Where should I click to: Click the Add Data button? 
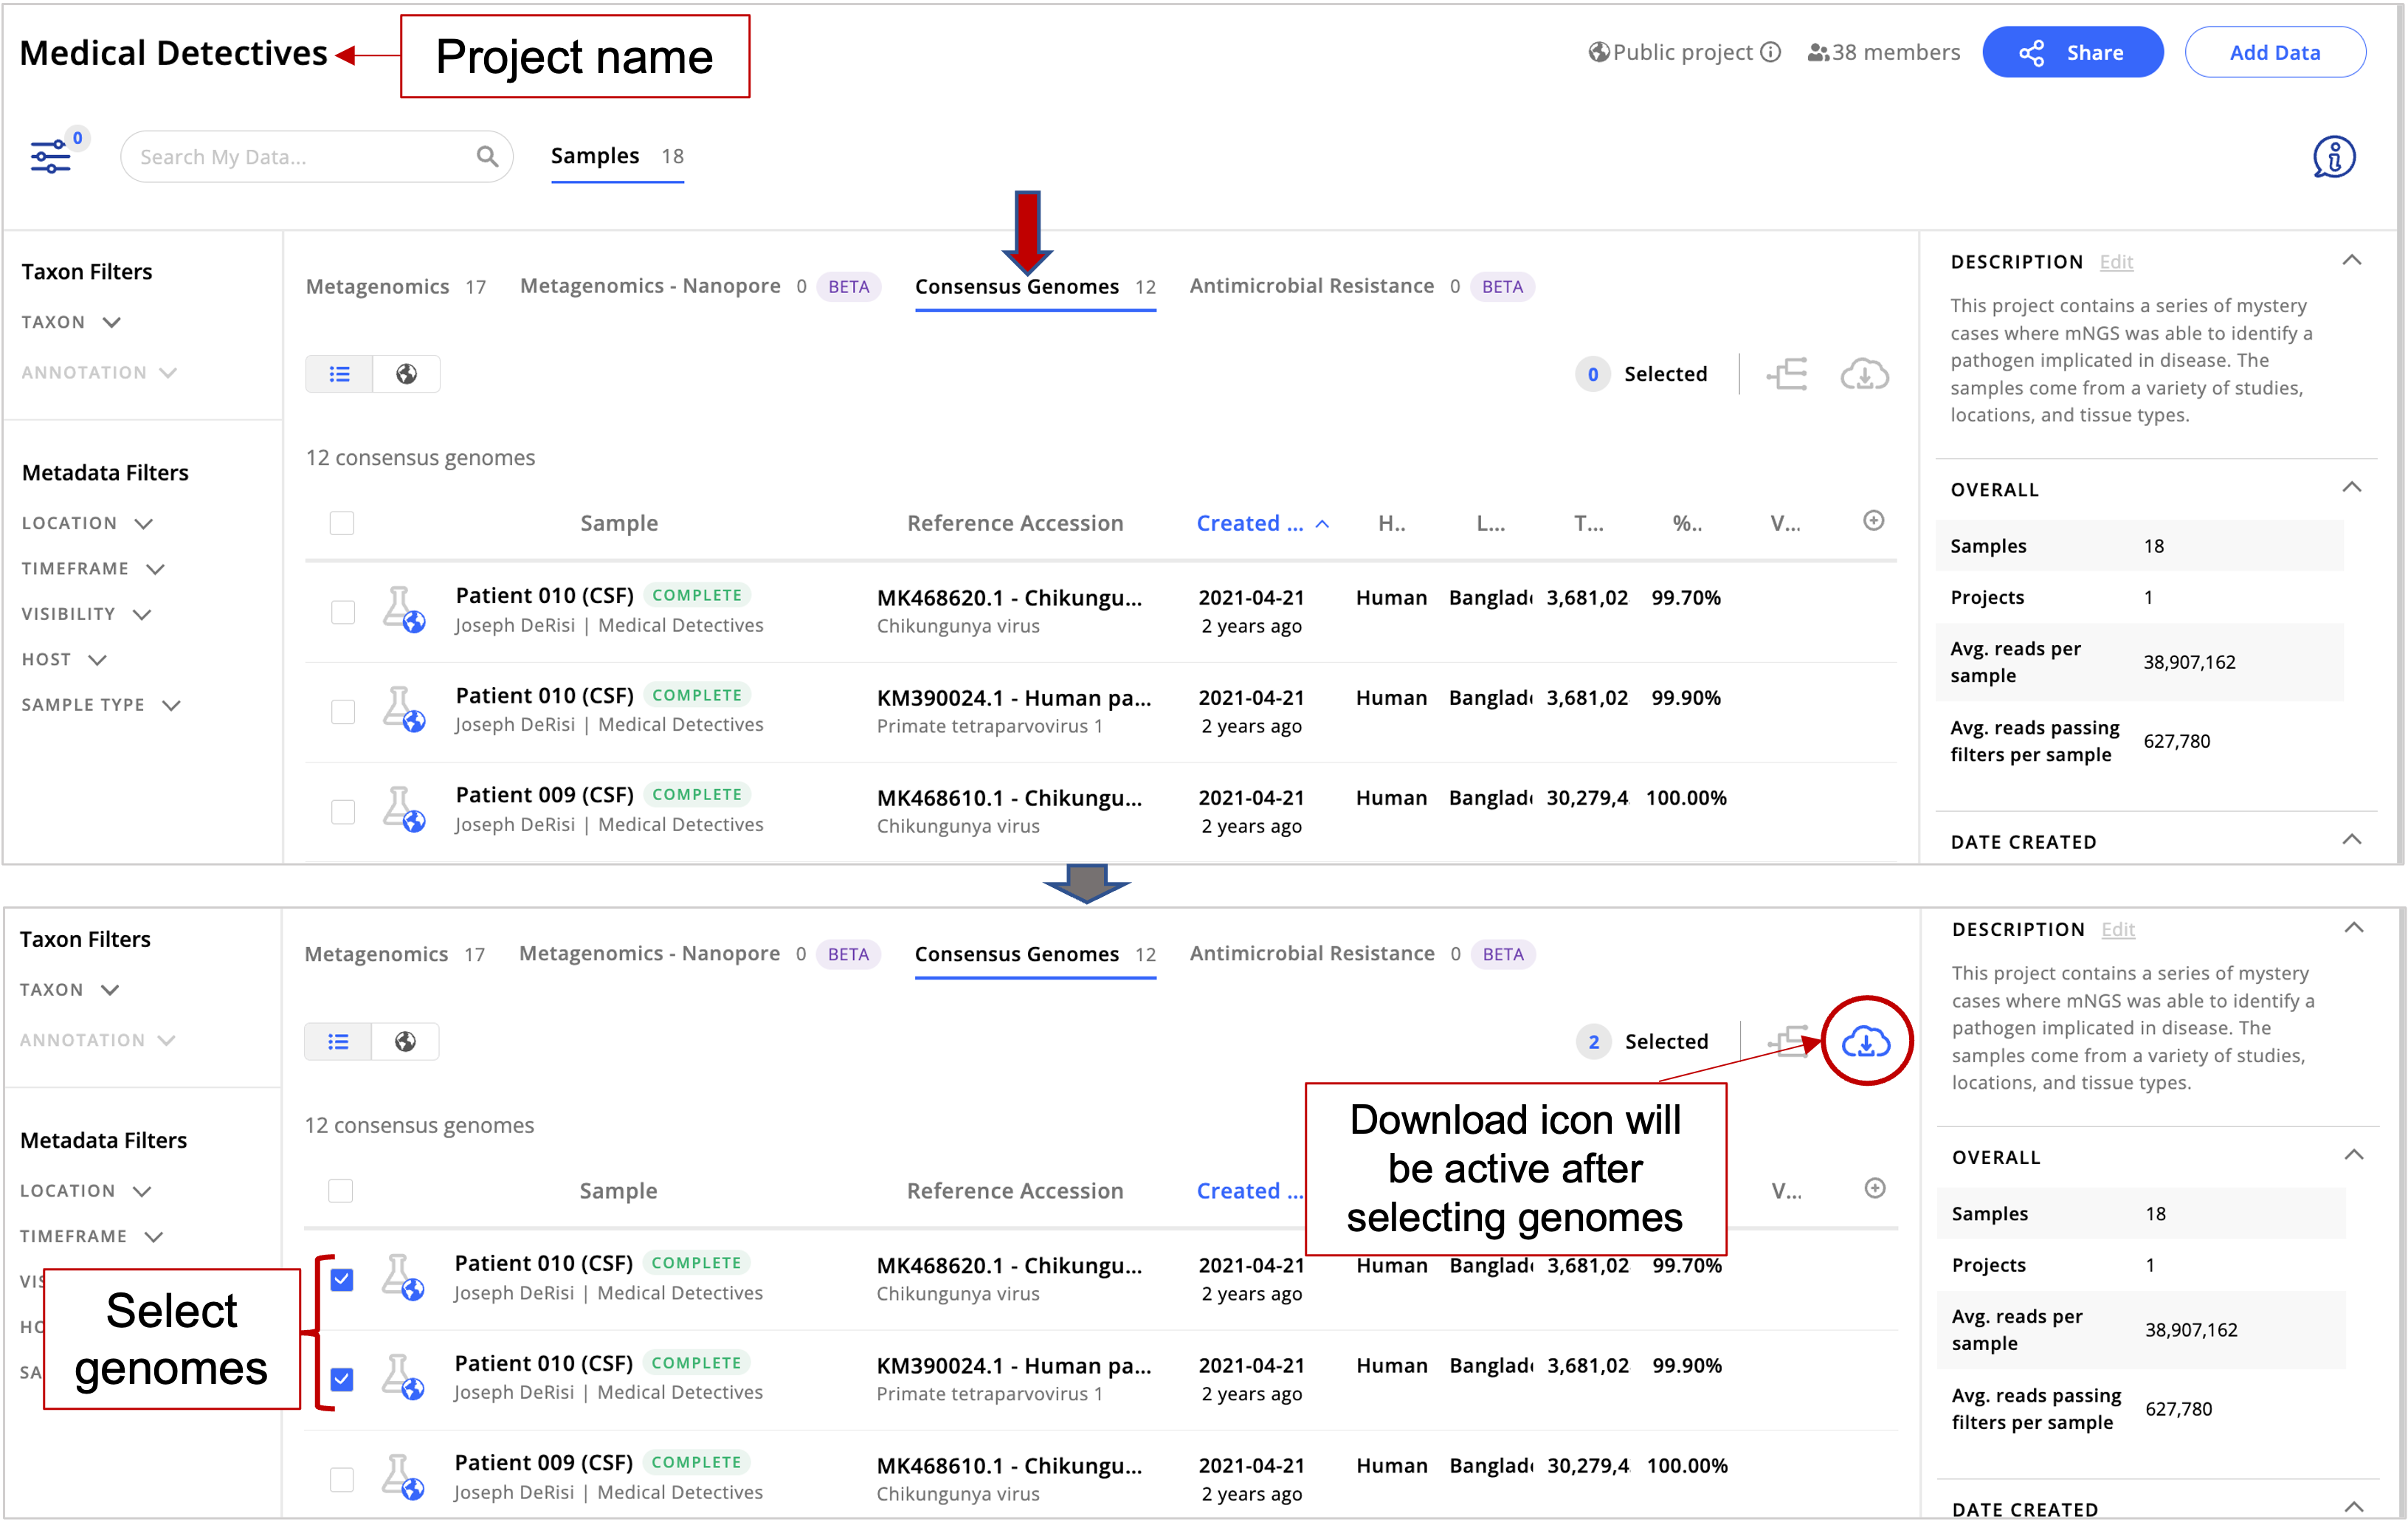[2275, 52]
